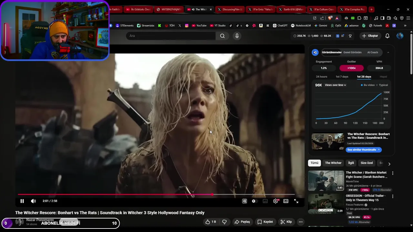Toggle the Bu video legend series
The image size is (413, 232).
pyautogui.click(x=368, y=85)
